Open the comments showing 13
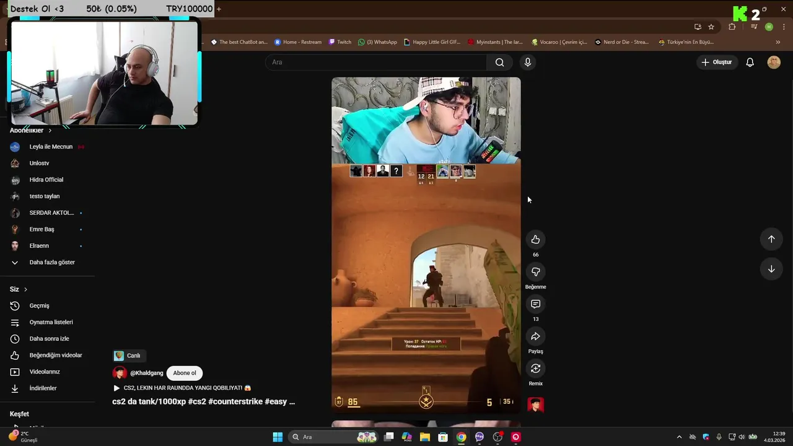Viewport: 793px width, 446px height. (535, 304)
